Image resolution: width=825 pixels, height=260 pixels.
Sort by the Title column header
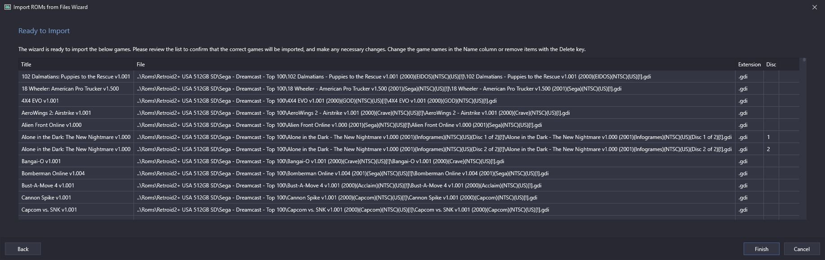click(x=76, y=65)
